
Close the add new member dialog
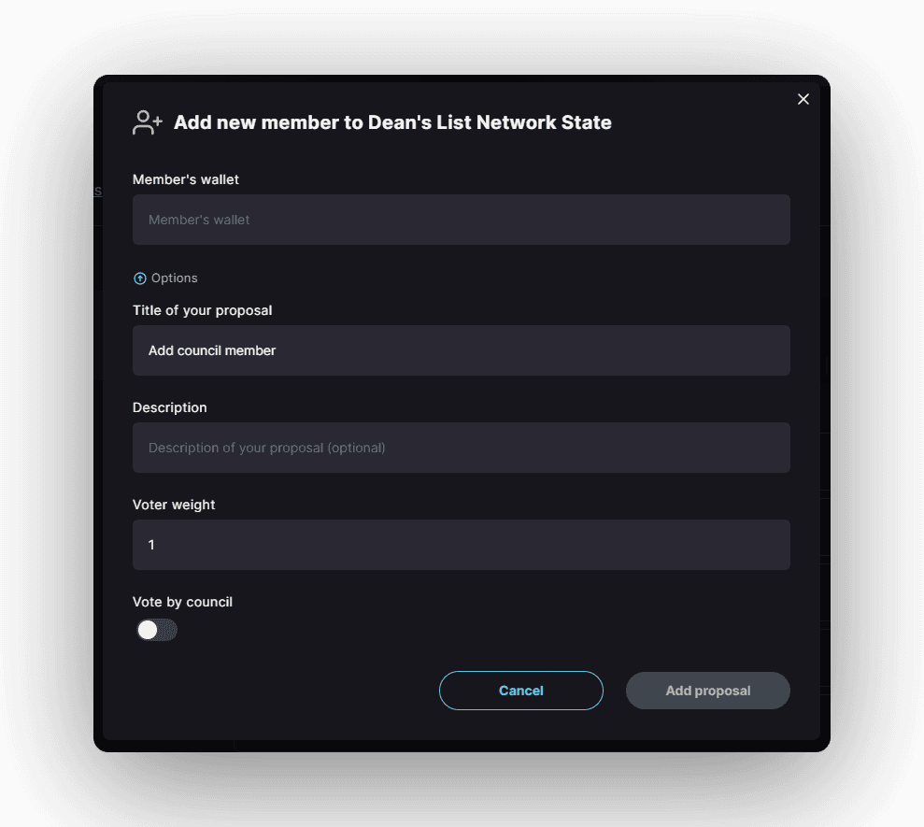coord(803,99)
